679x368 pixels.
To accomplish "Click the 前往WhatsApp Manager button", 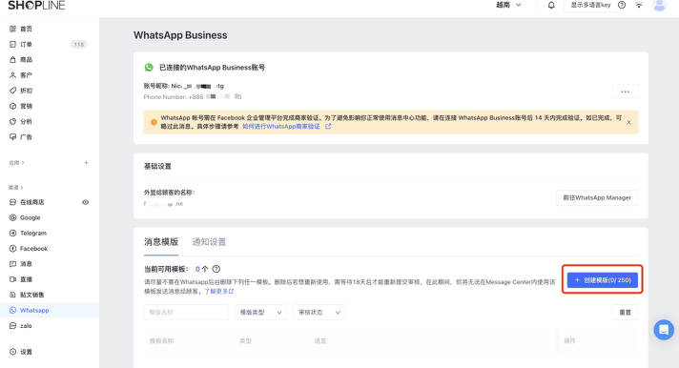I will [x=597, y=198].
